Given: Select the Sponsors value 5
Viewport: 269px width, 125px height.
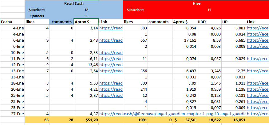Looking at the screenshot, I should (86, 16).
